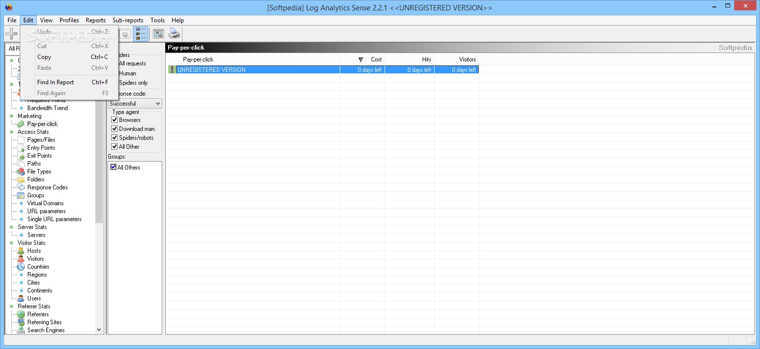Choose Copy from Edit menu
The height and width of the screenshot is (349, 760).
(x=69, y=57)
